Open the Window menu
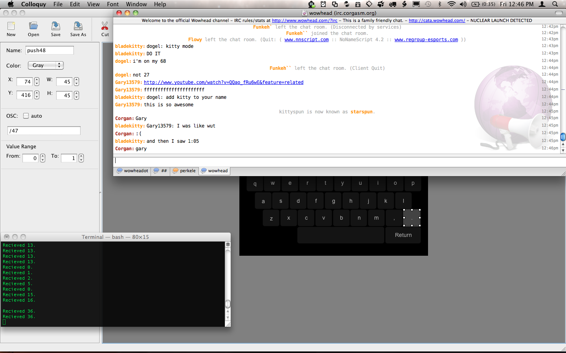 (x=136, y=4)
